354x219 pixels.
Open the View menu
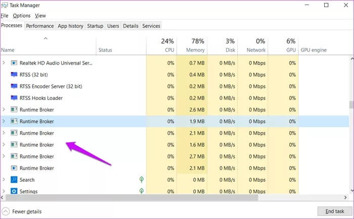point(40,16)
